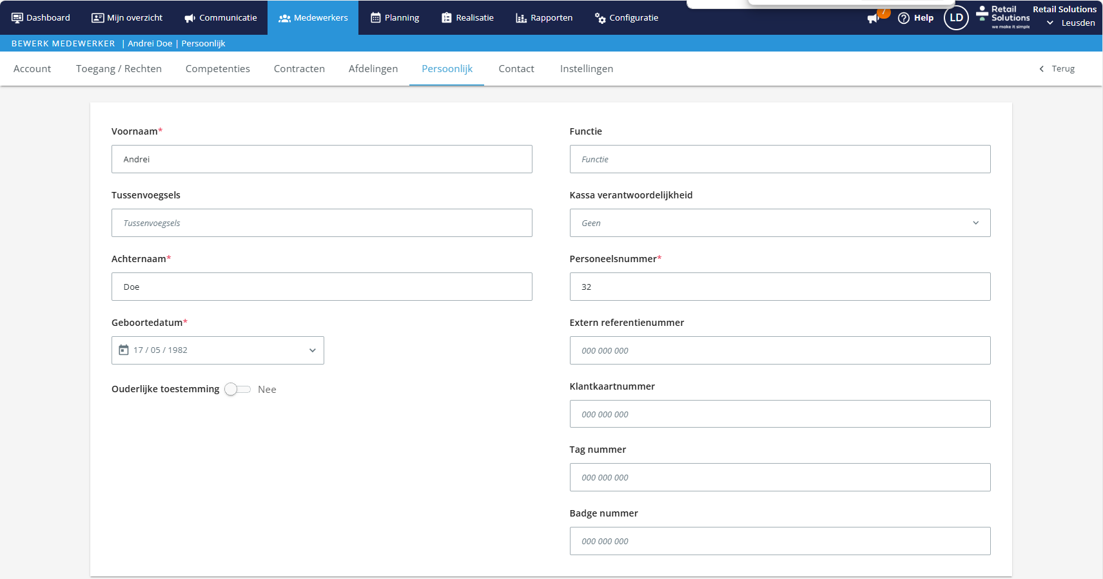The height and width of the screenshot is (579, 1103).
Task: Open the LD user avatar menu
Action: click(x=956, y=17)
